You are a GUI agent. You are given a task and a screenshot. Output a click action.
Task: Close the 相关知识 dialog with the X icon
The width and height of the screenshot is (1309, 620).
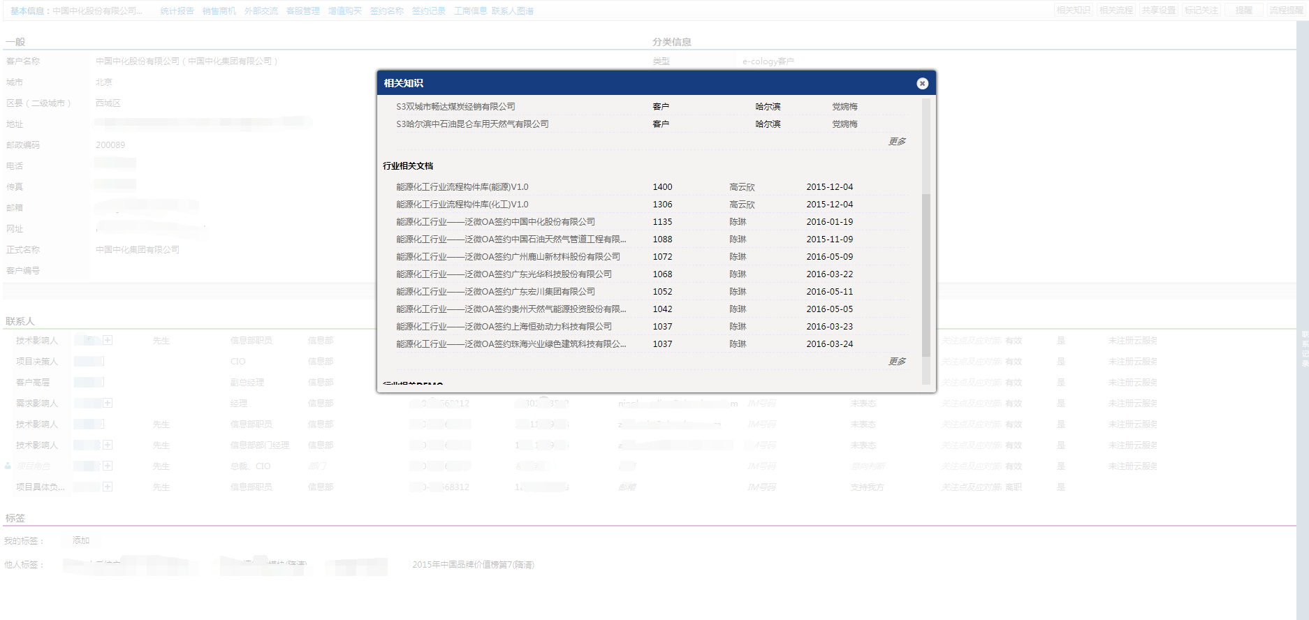[x=922, y=83]
